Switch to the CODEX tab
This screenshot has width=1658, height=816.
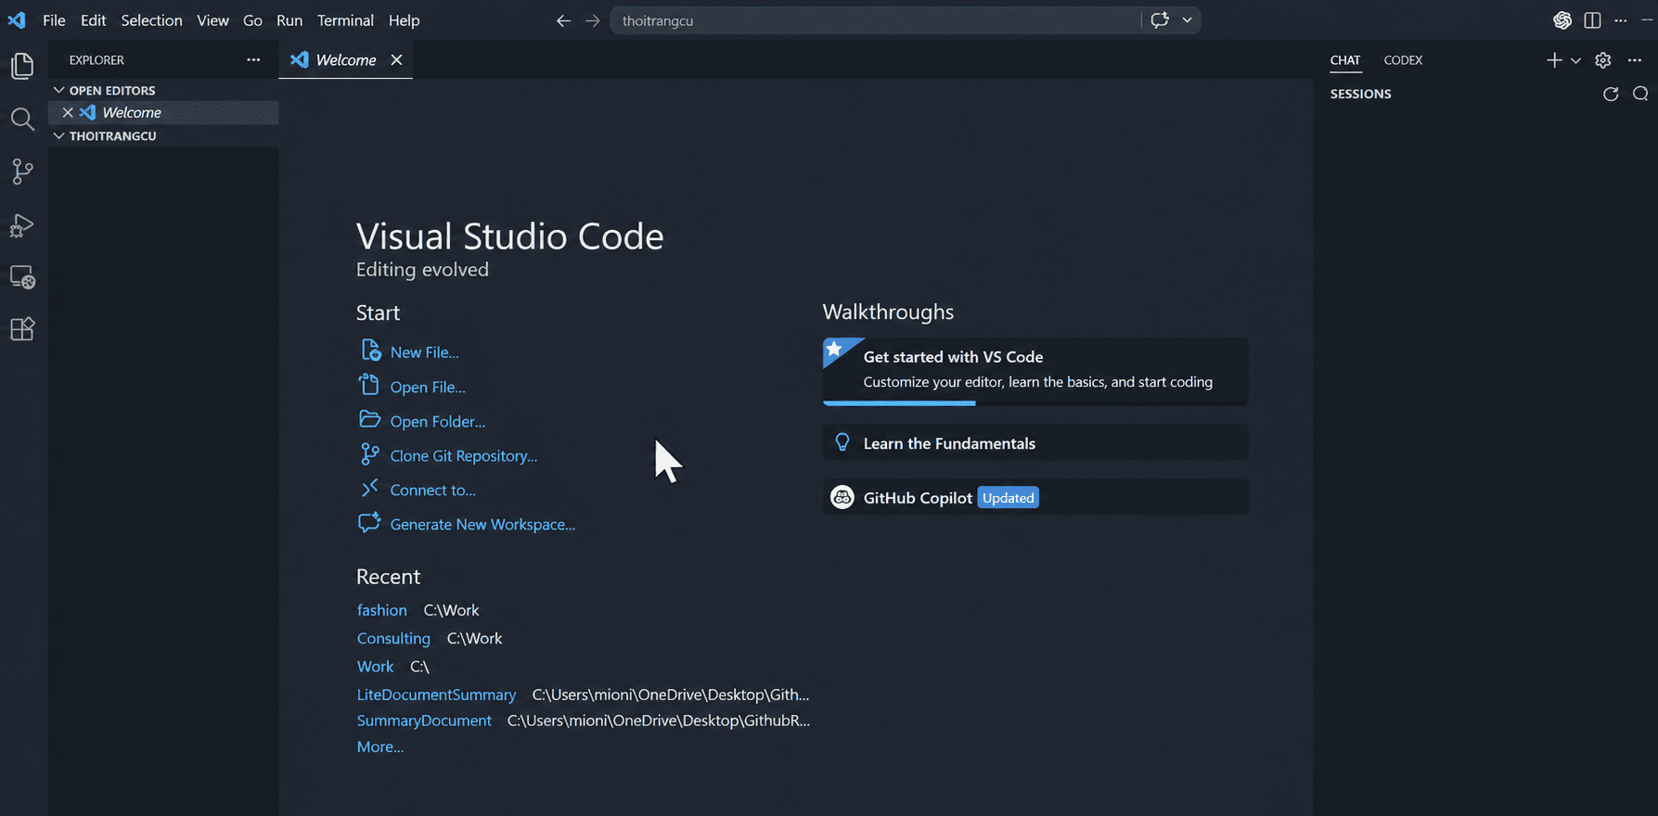(1403, 60)
